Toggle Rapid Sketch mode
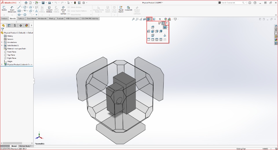278x150 pixels. pyautogui.click(x=121, y=9)
